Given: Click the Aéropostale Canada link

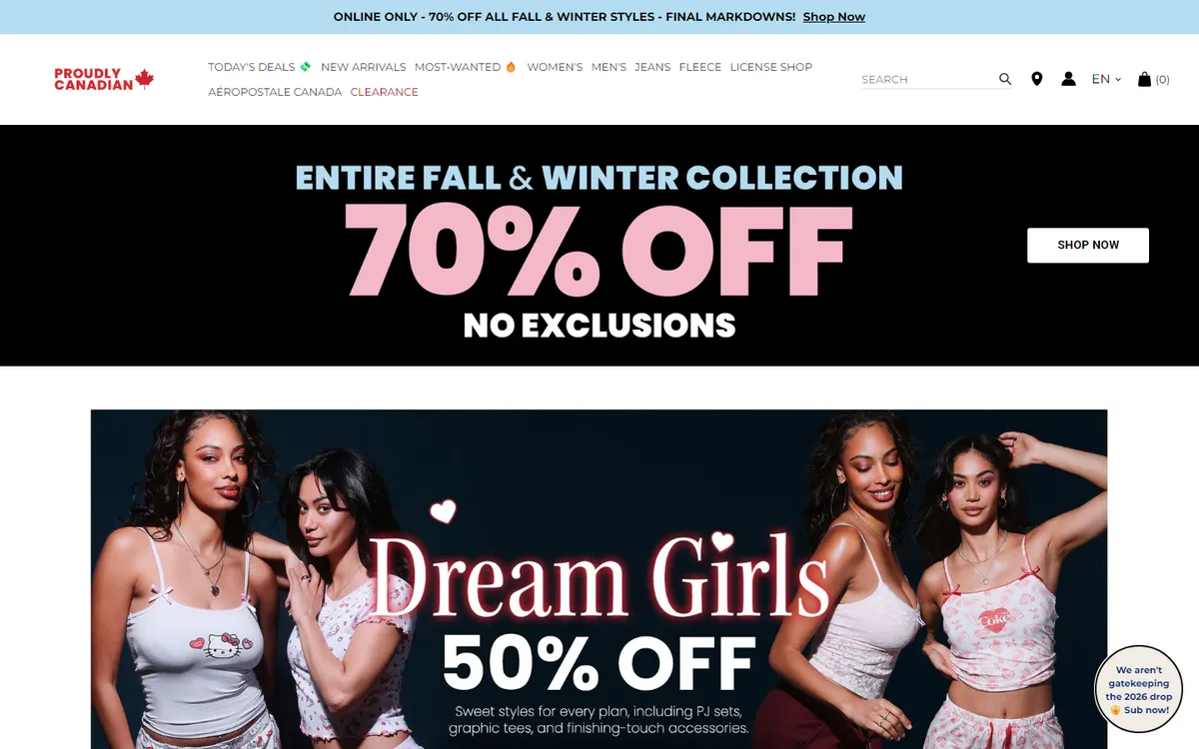Looking at the screenshot, I should click(275, 92).
